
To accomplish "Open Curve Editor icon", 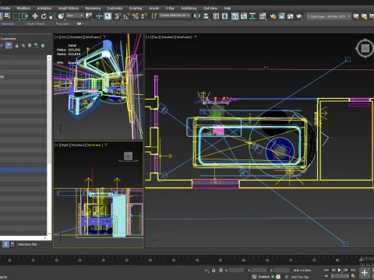I will click(x=244, y=16).
